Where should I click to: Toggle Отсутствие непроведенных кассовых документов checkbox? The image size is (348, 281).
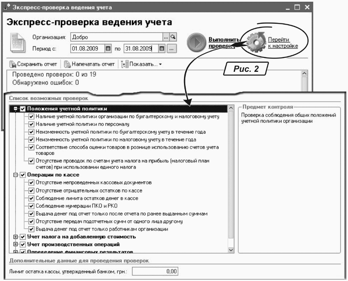tap(31, 182)
